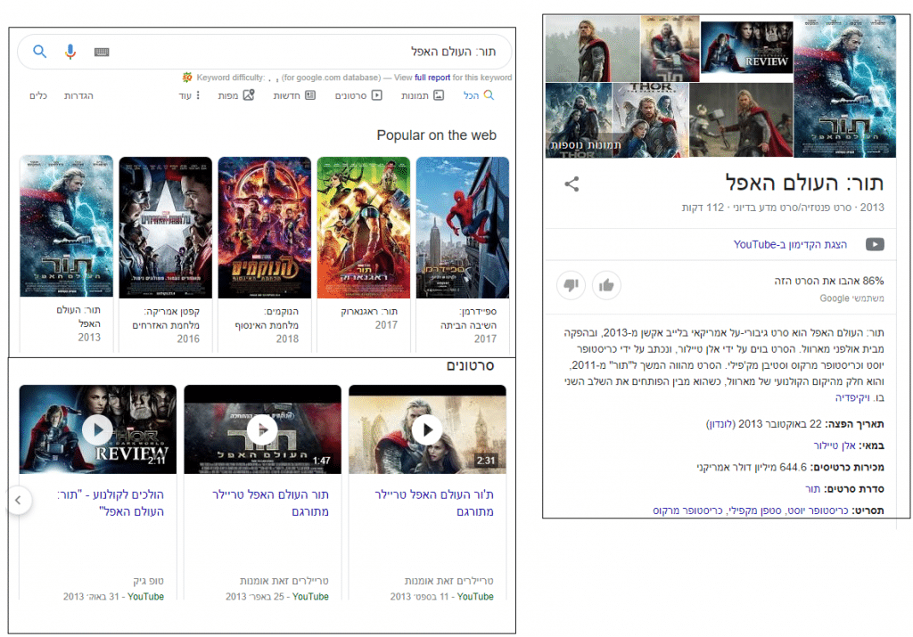Play the 2:31 trailer video
Image resolution: width=913 pixels, height=637 pixels.
click(x=427, y=430)
